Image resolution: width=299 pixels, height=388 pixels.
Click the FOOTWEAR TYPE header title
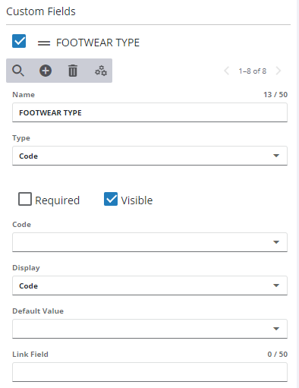click(98, 43)
